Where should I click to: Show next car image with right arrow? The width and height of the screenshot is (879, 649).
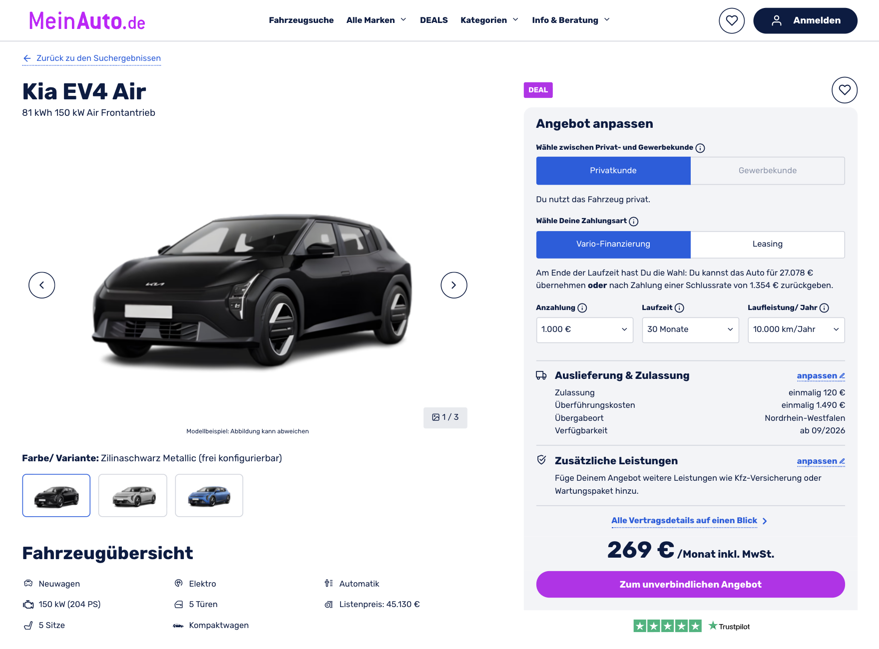pyautogui.click(x=454, y=285)
